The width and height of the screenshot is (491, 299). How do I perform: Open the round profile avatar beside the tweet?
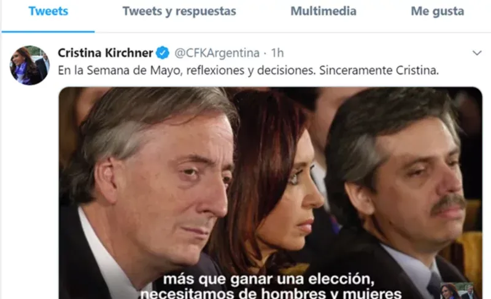point(29,66)
